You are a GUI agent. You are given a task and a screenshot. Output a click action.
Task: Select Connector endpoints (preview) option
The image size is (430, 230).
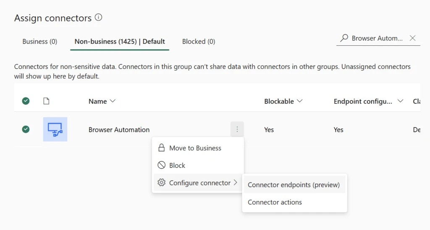pos(294,185)
